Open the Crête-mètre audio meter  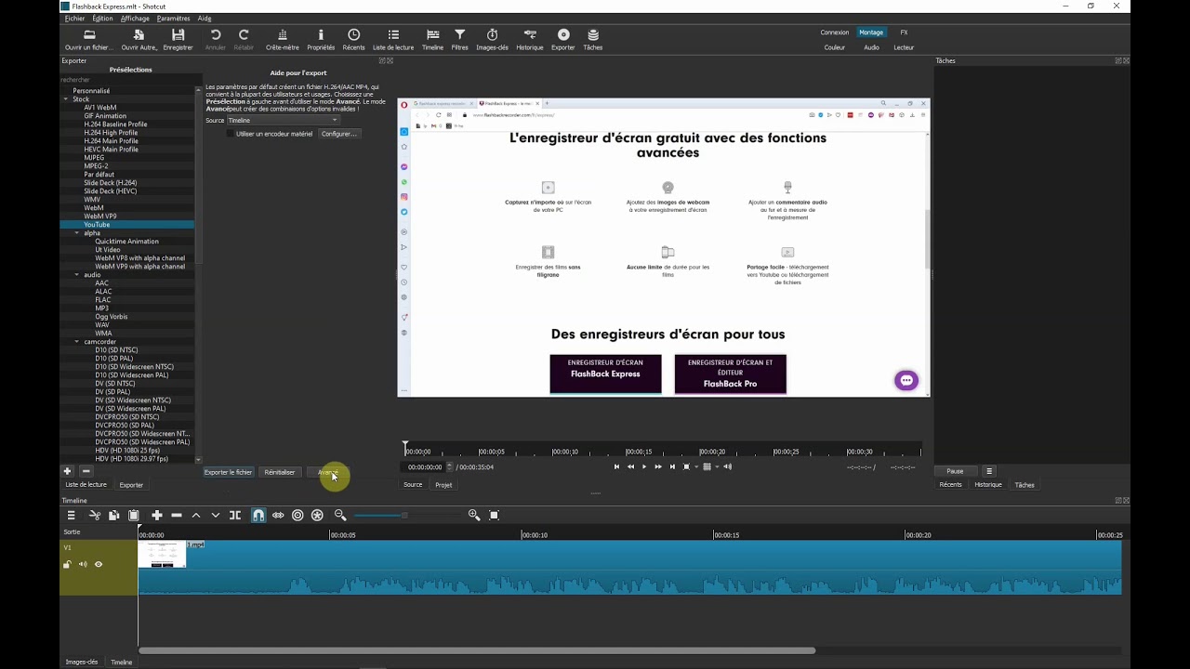[x=283, y=40]
